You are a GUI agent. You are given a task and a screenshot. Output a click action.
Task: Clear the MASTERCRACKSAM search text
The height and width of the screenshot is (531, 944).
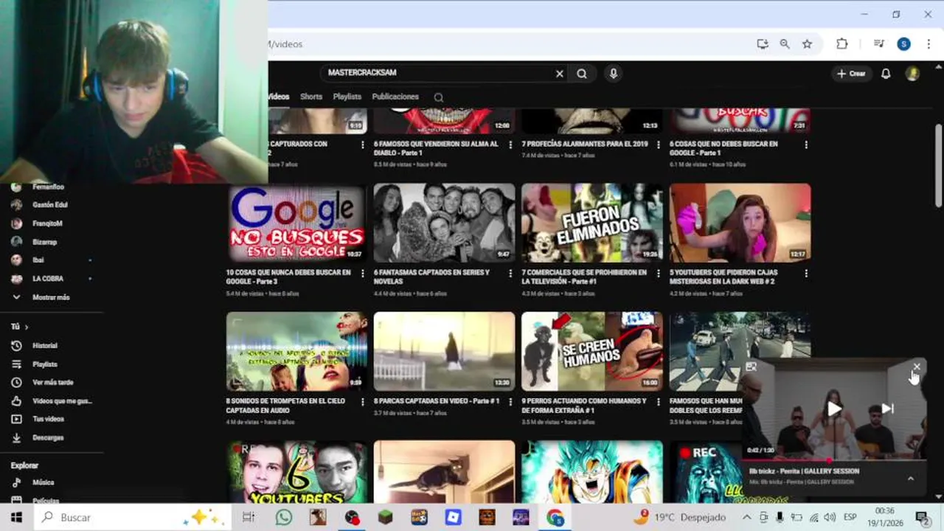pyautogui.click(x=559, y=73)
